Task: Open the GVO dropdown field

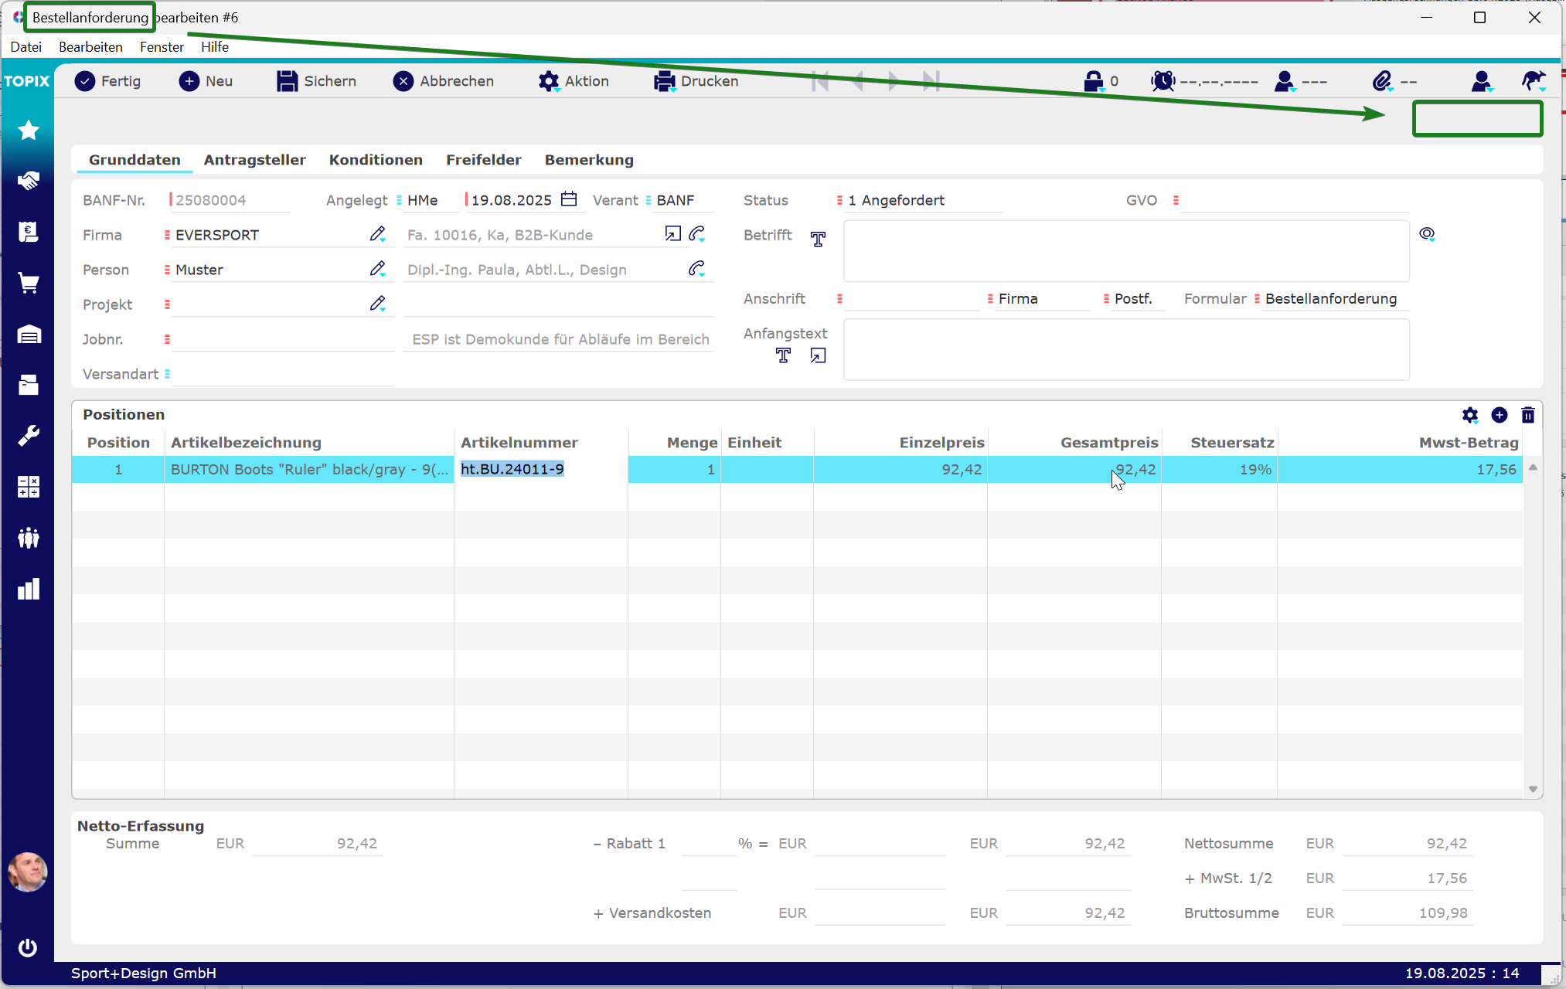Action: (1291, 200)
